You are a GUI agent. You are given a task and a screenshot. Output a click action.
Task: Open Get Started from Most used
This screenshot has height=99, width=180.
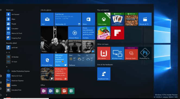click(13, 14)
